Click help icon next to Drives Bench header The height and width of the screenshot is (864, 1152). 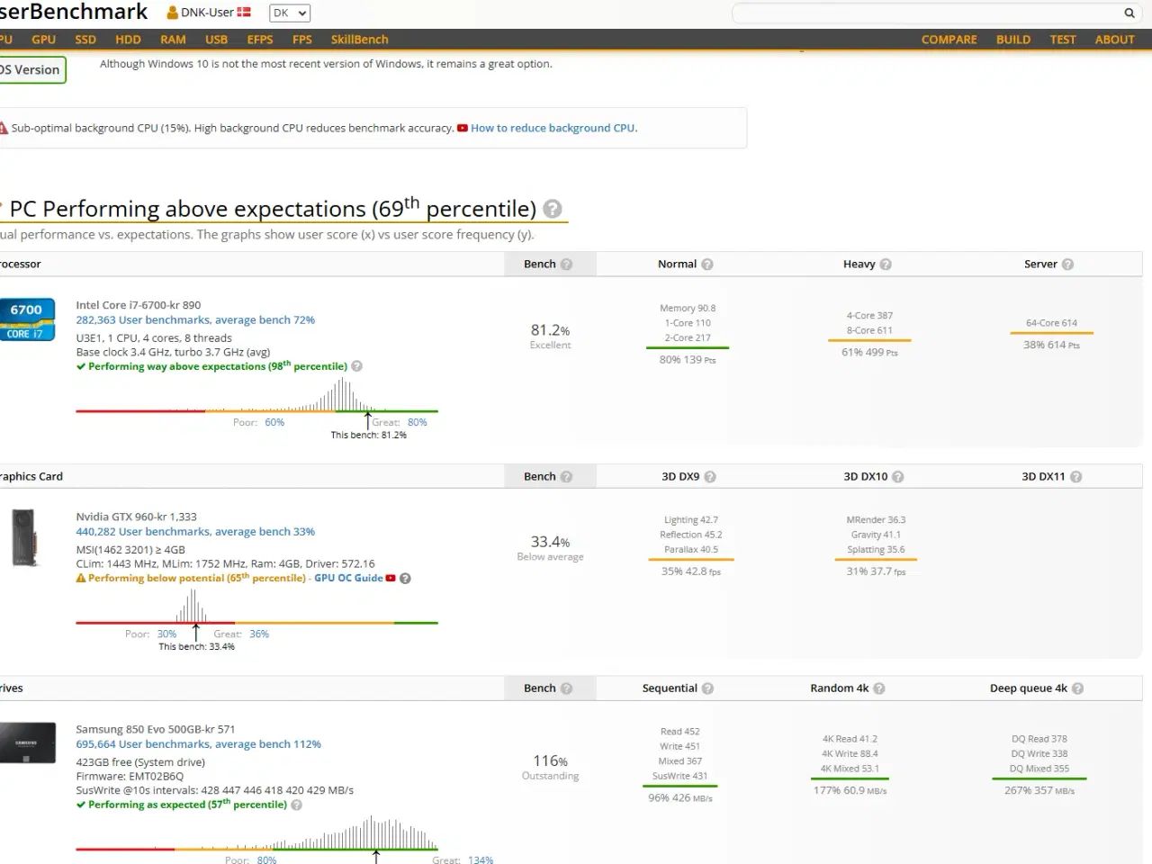pyautogui.click(x=566, y=688)
